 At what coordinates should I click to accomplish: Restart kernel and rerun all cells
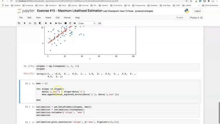click(75, 23)
